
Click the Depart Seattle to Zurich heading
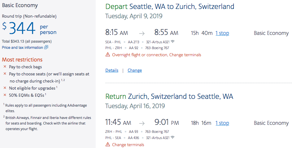tap(170, 7)
